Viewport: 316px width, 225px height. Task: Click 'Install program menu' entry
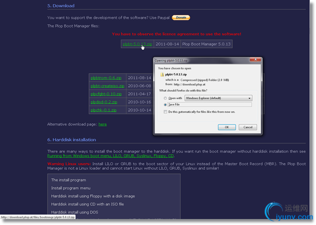[71, 188]
